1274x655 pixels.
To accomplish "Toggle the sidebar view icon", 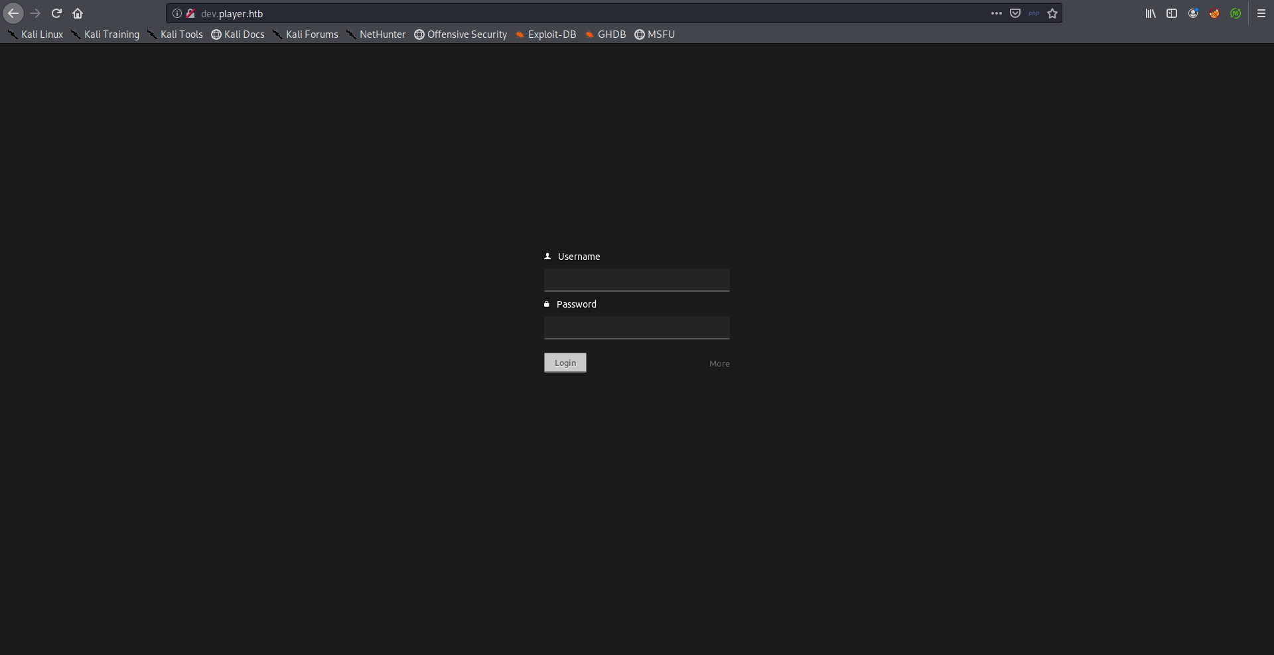I will [x=1172, y=13].
